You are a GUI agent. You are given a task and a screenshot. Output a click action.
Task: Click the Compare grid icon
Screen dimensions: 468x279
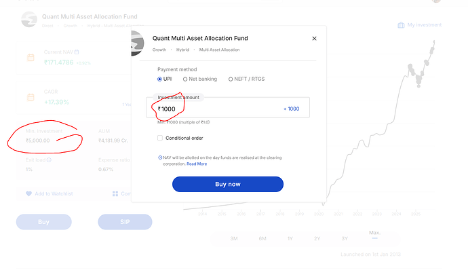(x=115, y=193)
